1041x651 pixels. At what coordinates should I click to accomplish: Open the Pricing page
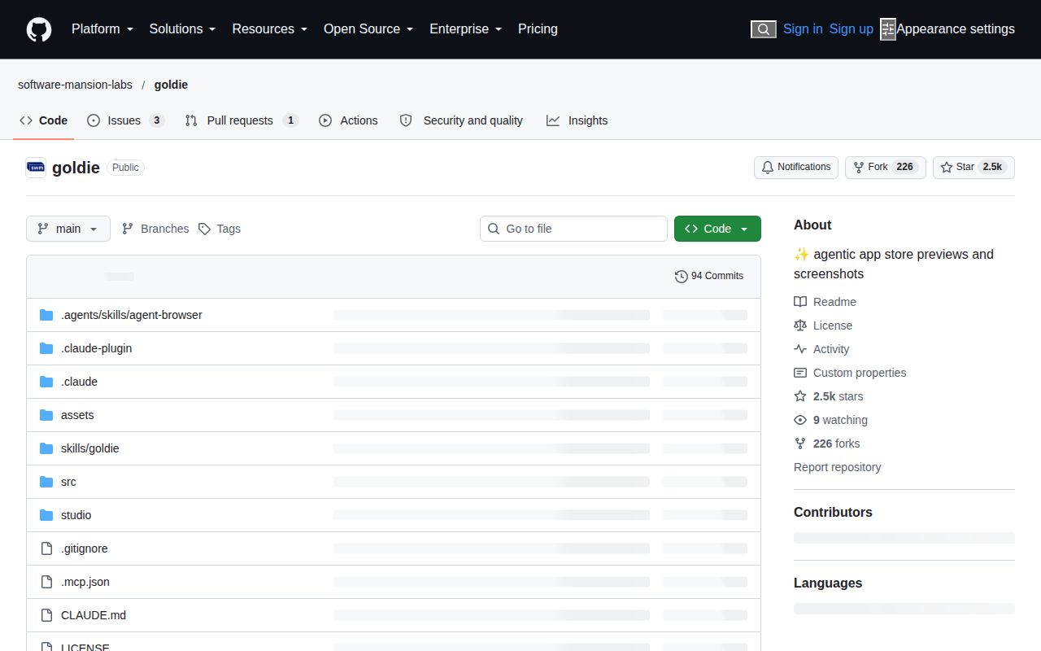click(538, 29)
